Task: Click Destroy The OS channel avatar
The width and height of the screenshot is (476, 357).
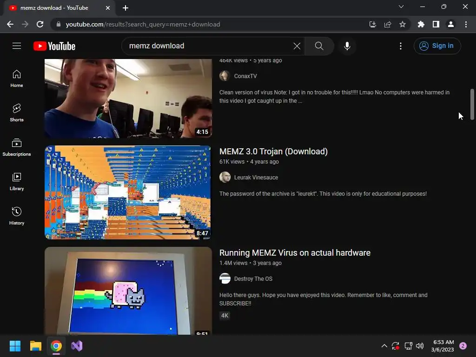Action: click(225, 279)
